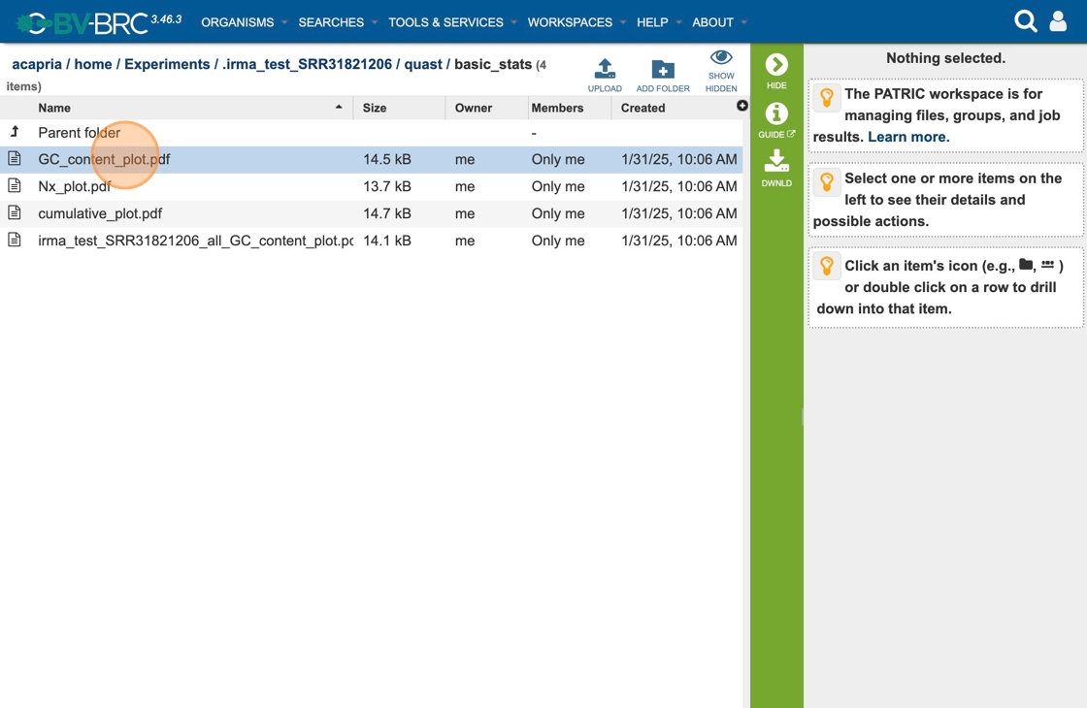The height and width of the screenshot is (708, 1087).
Task: Click Name column sort arrow
Action: [x=339, y=107]
